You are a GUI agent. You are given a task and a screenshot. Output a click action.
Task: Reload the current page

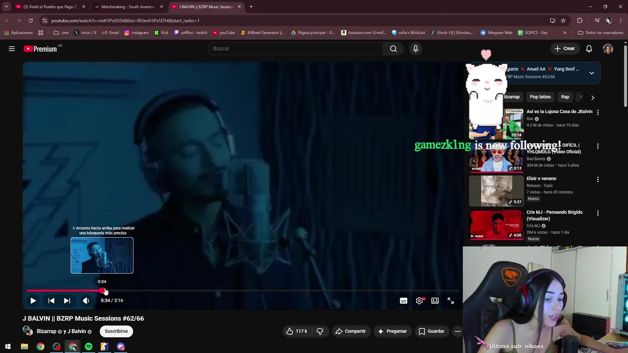30,21
